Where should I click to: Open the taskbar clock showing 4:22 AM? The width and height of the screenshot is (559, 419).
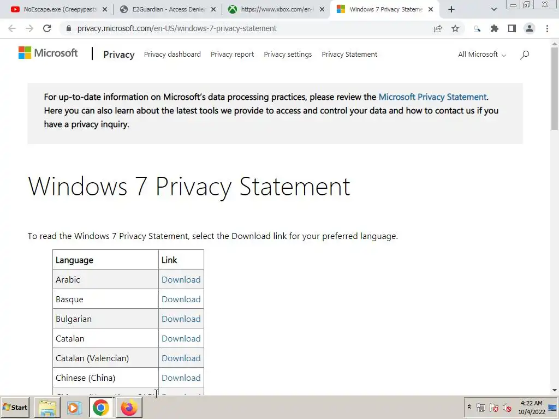(x=532, y=408)
